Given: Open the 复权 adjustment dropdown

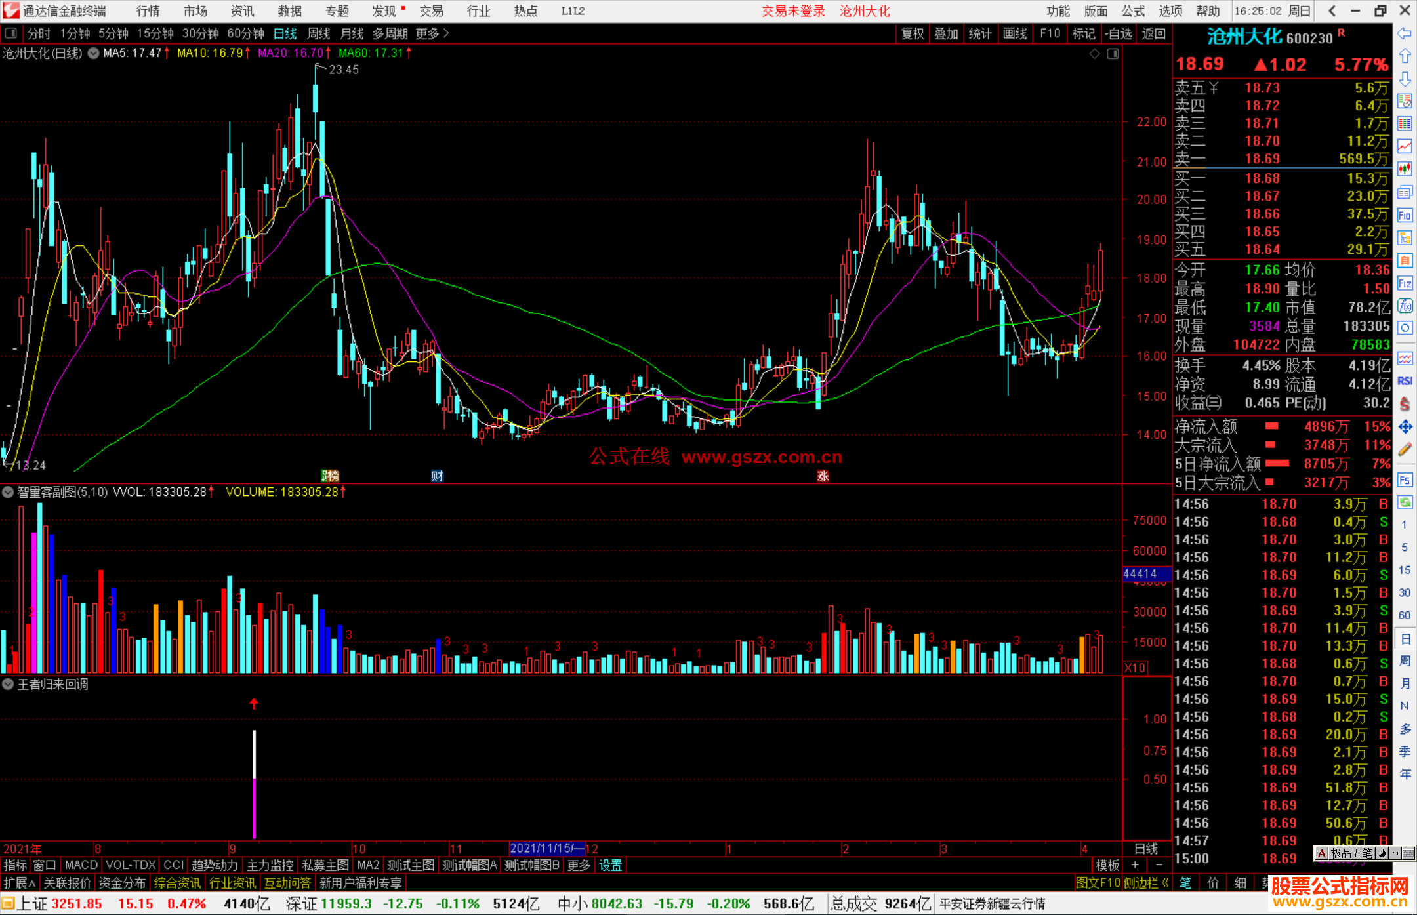Looking at the screenshot, I should tap(913, 33).
